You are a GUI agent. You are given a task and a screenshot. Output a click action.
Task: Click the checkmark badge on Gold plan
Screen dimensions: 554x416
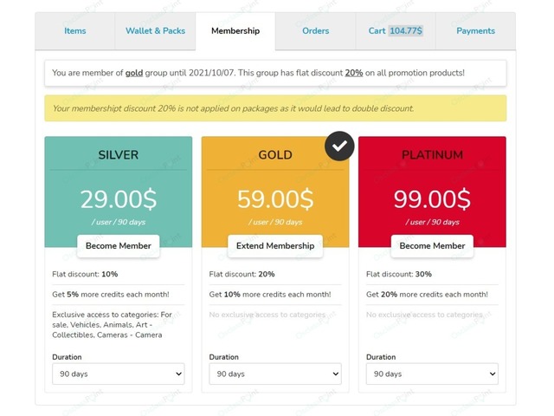340,146
